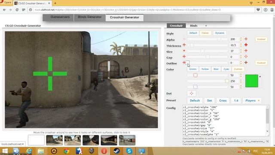
Task: Open the Binds settings tab
Action: point(194,26)
